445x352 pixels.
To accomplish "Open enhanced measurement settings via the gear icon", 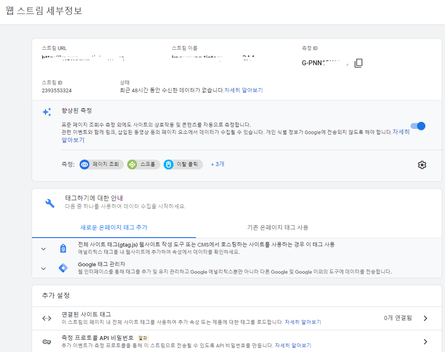I will (x=422, y=165).
